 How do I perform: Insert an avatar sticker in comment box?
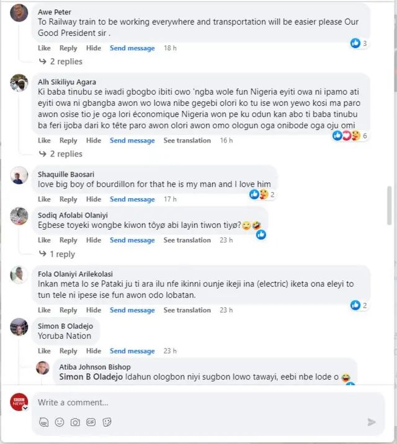(43, 422)
